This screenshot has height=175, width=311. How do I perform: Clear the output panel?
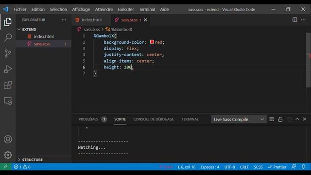[272, 119]
